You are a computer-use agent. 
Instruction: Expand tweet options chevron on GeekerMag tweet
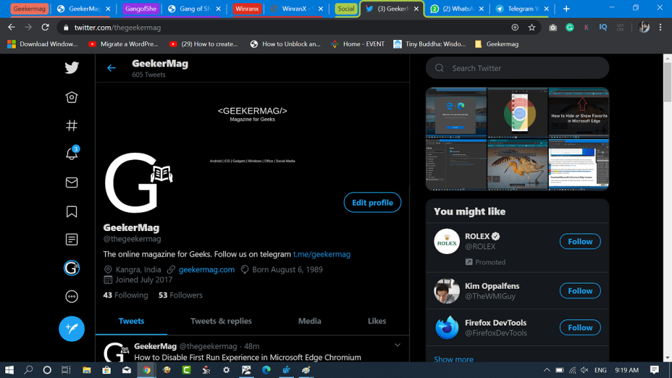(397, 345)
